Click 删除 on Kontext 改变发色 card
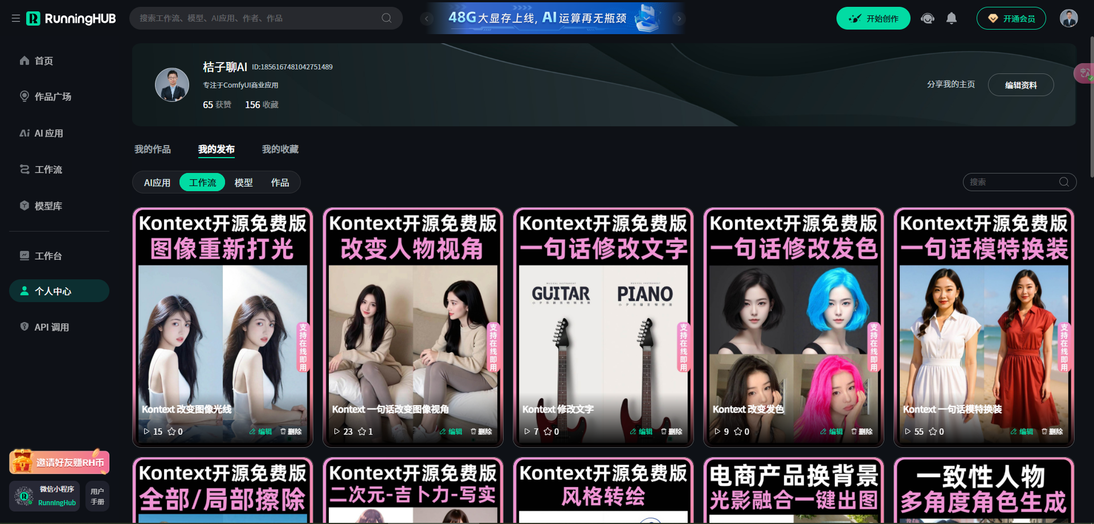The width and height of the screenshot is (1094, 524). 862,431
